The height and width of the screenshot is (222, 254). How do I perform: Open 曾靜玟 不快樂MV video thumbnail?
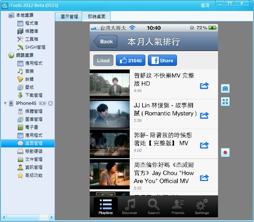pos(110,84)
